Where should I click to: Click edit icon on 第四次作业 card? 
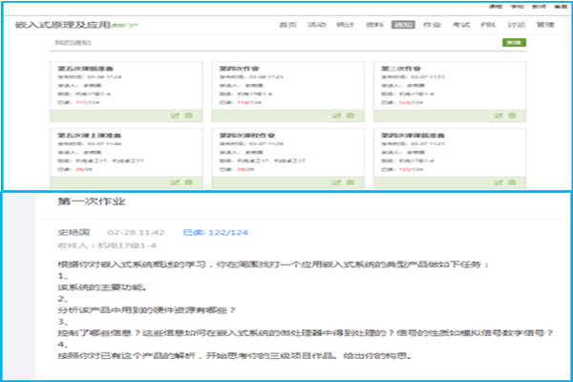[336, 116]
